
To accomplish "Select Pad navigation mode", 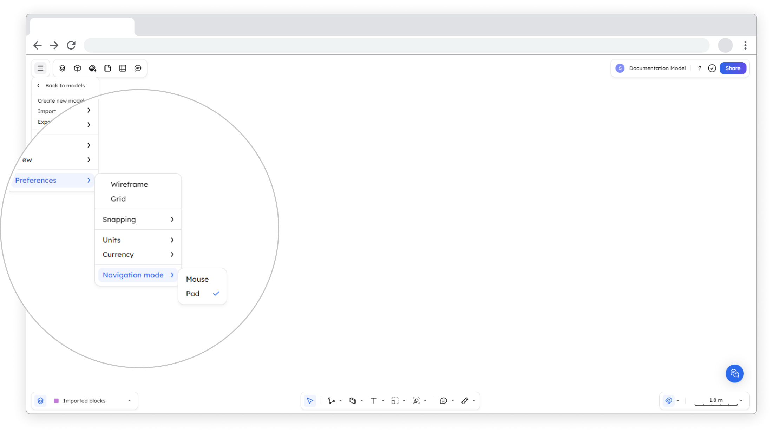I will (x=193, y=294).
